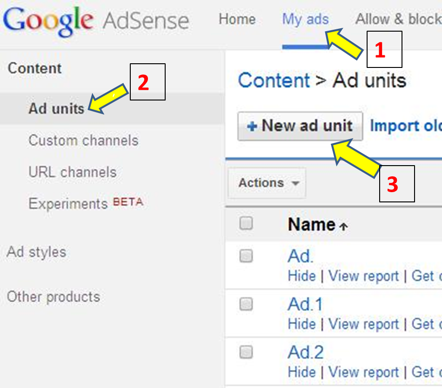
Task: Check the checkbox beside Ad.
Action: 246,256
